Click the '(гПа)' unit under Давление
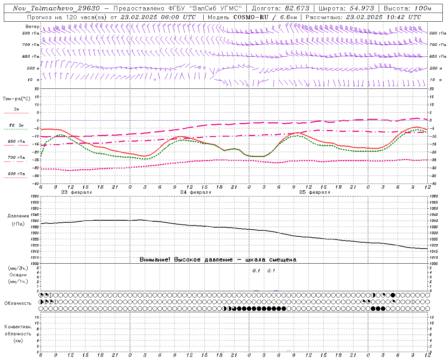448x358 pixels. [x=18, y=224]
